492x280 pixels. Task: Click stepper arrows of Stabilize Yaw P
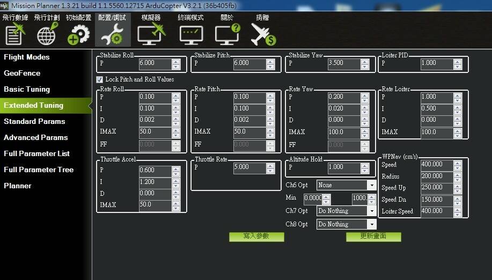point(365,64)
